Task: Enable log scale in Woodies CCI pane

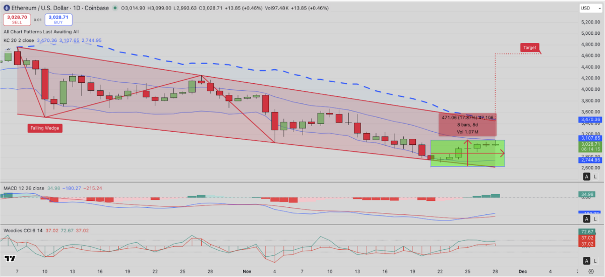Action: [x=596, y=260]
